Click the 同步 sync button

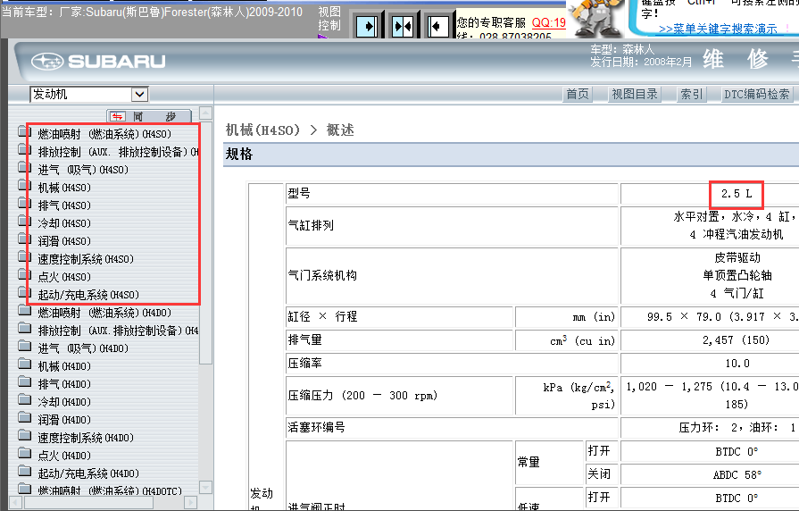click(x=149, y=116)
